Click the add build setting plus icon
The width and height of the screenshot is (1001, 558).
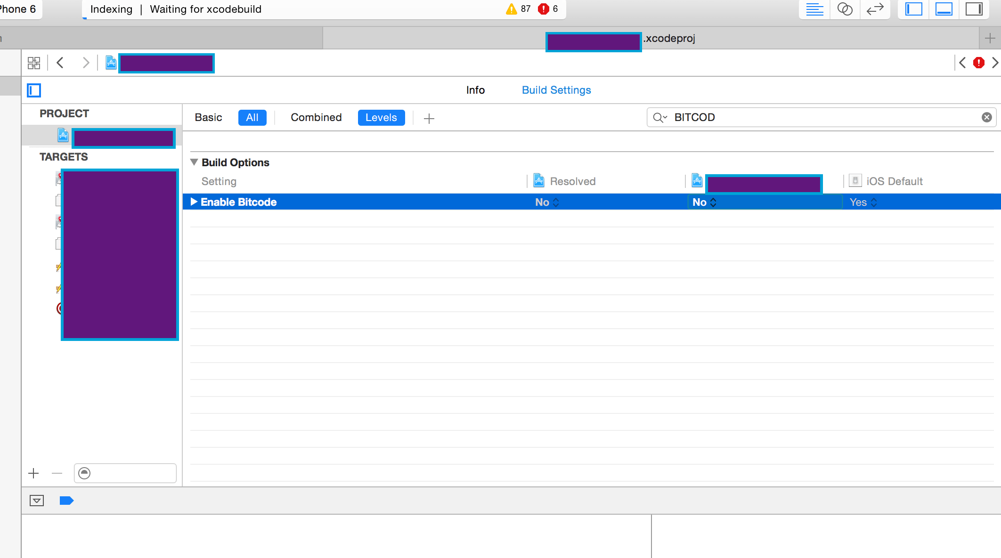[429, 118]
